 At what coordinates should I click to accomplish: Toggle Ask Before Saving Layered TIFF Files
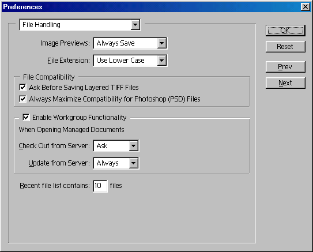22,87
